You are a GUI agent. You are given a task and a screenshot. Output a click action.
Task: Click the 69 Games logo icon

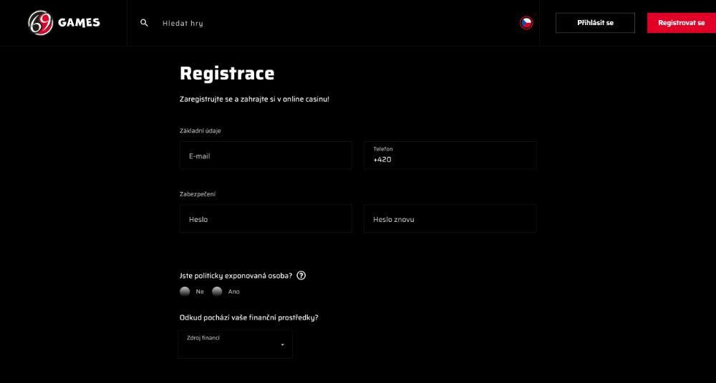pos(41,23)
